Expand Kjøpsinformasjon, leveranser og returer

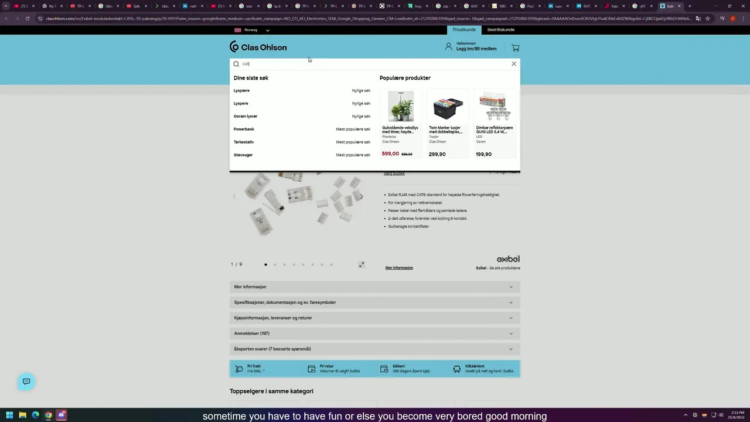[375, 318]
